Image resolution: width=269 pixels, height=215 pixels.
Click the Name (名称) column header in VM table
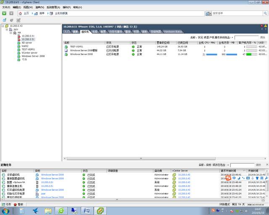click(x=84, y=43)
